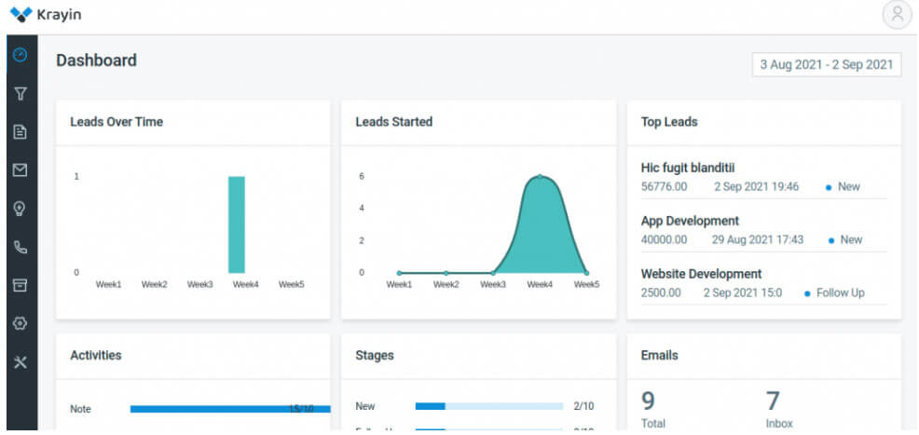The image size is (919, 435).
Task: Click the Week4 bar in Leads Over Time
Action: (237, 224)
